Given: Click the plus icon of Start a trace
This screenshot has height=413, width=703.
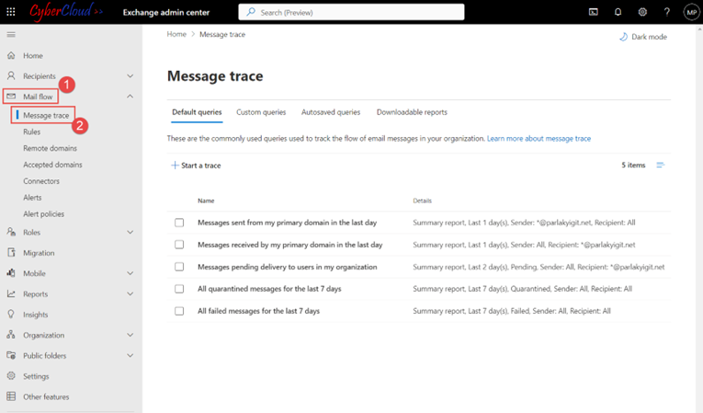Looking at the screenshot, I should click(x=175, y=166).
